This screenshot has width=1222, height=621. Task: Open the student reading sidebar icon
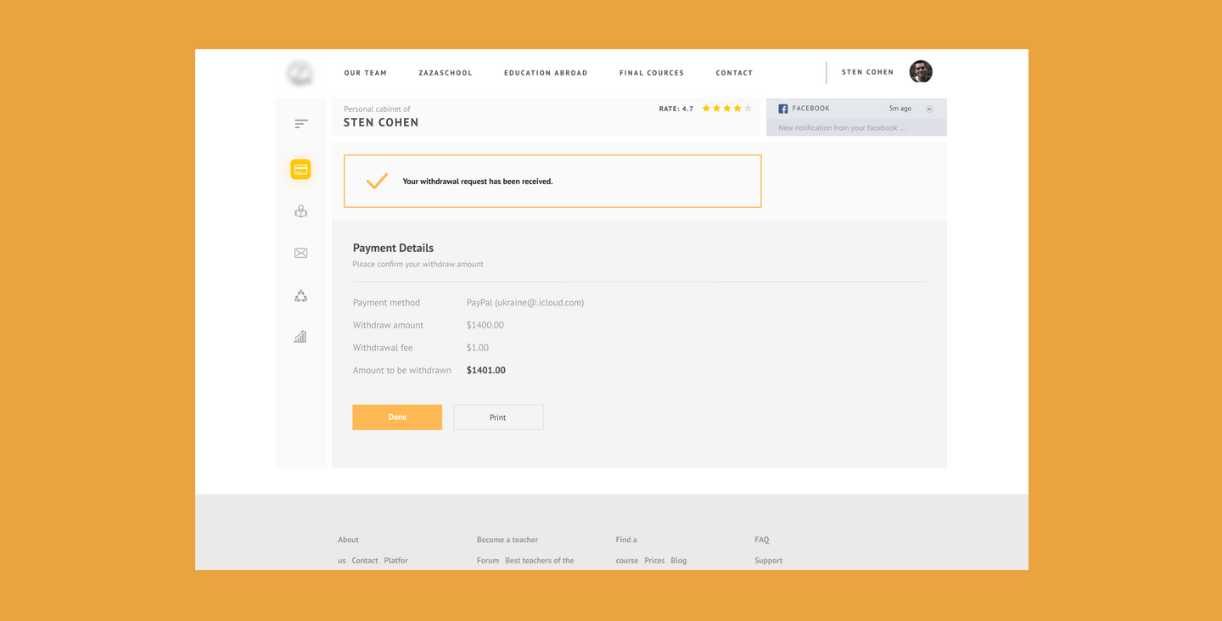click(x=300, y=211)
